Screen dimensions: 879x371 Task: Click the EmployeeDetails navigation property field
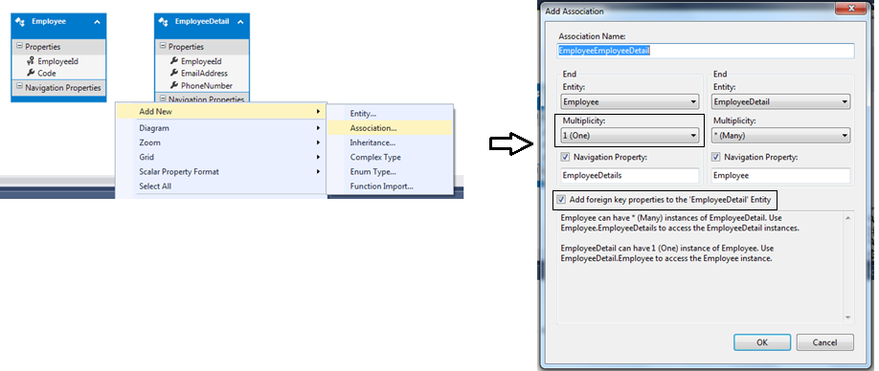click(x=630, y=175)
